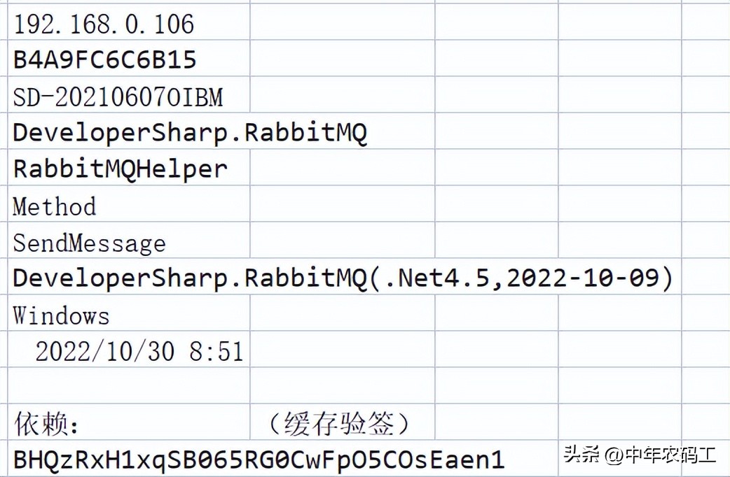
Task: Click the cell labeled Method
Action: (55, 206)
